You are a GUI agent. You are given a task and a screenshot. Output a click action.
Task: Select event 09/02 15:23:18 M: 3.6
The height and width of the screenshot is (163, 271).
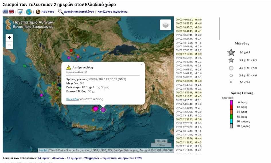click(189, 93)
